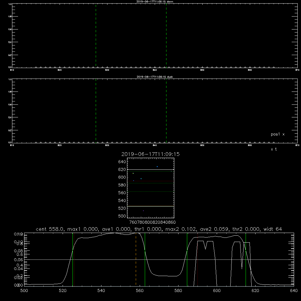
Task: Click the '2019-06-17T11:09:15 dusk' plot title
Action: (155, 77)
